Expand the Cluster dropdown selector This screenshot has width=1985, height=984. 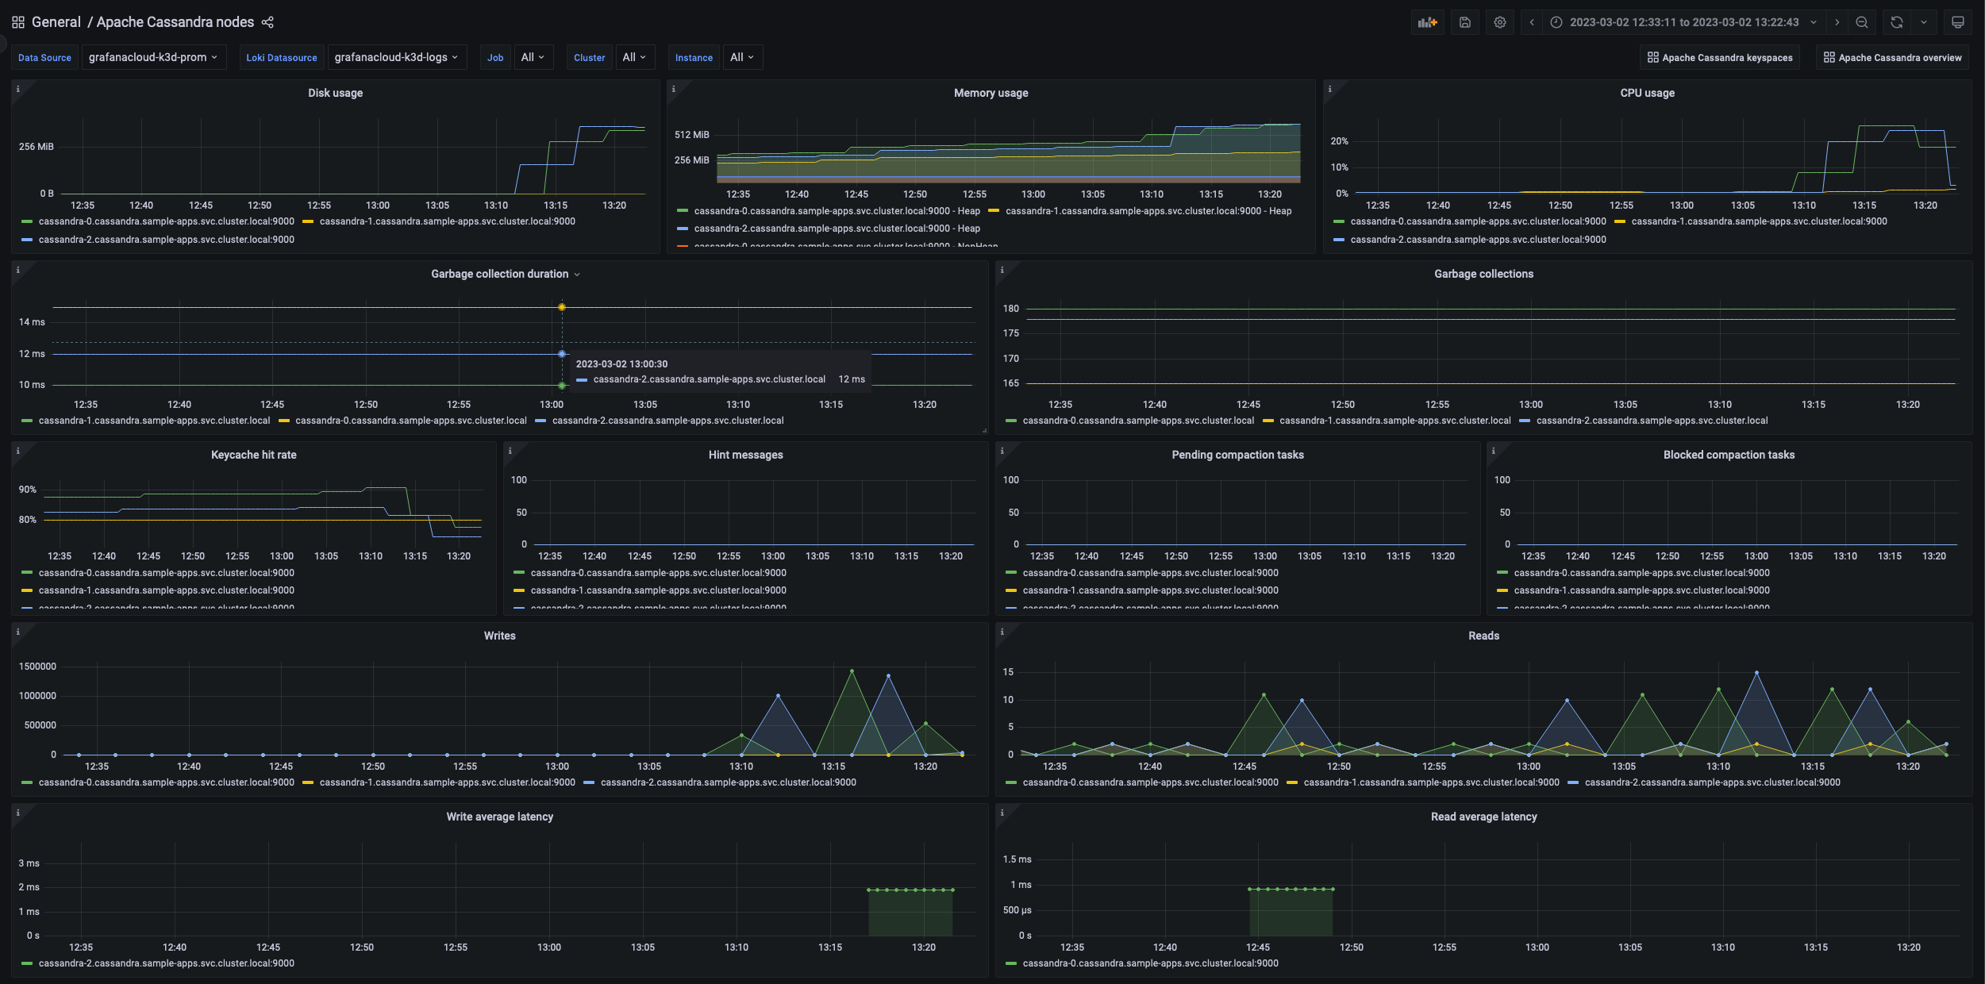[x=632, y=57]
